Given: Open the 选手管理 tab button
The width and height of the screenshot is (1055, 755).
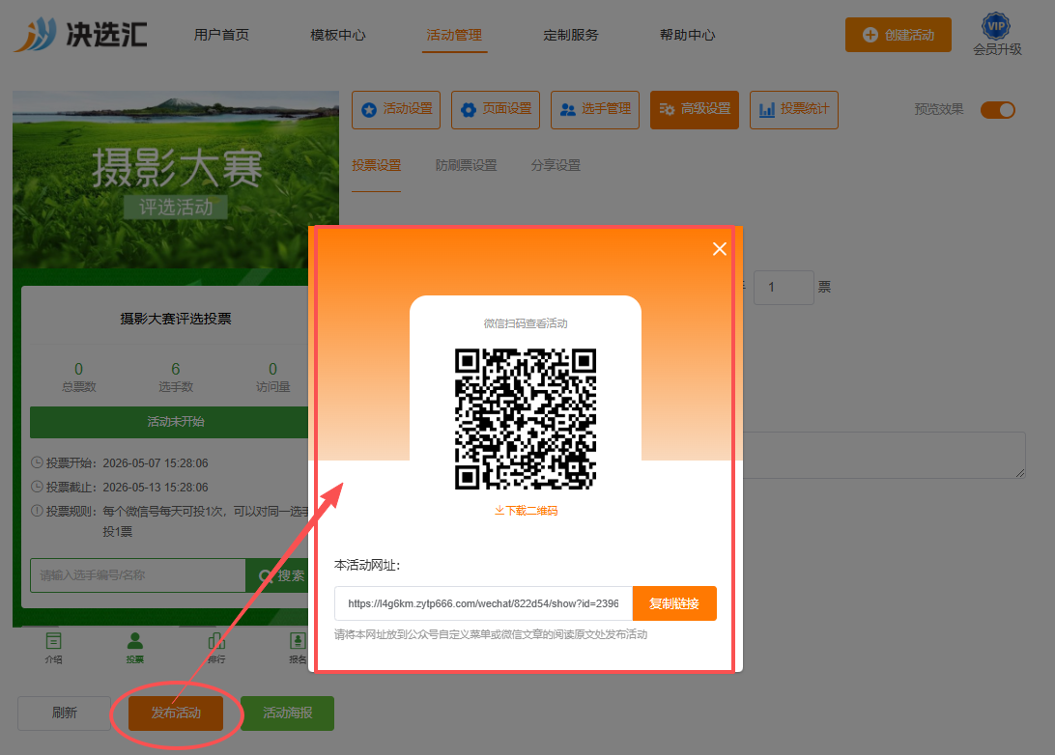Looking at the screenshot, I should coord(595,110).
